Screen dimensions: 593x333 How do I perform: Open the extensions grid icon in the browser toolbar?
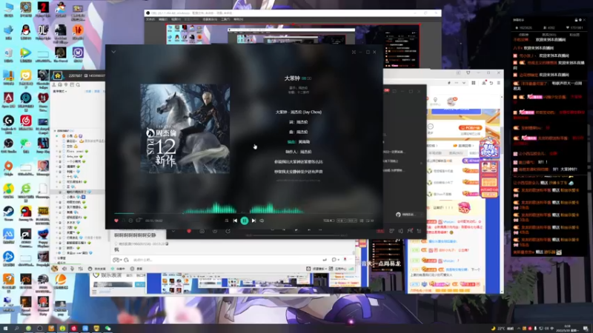point(473,83)
